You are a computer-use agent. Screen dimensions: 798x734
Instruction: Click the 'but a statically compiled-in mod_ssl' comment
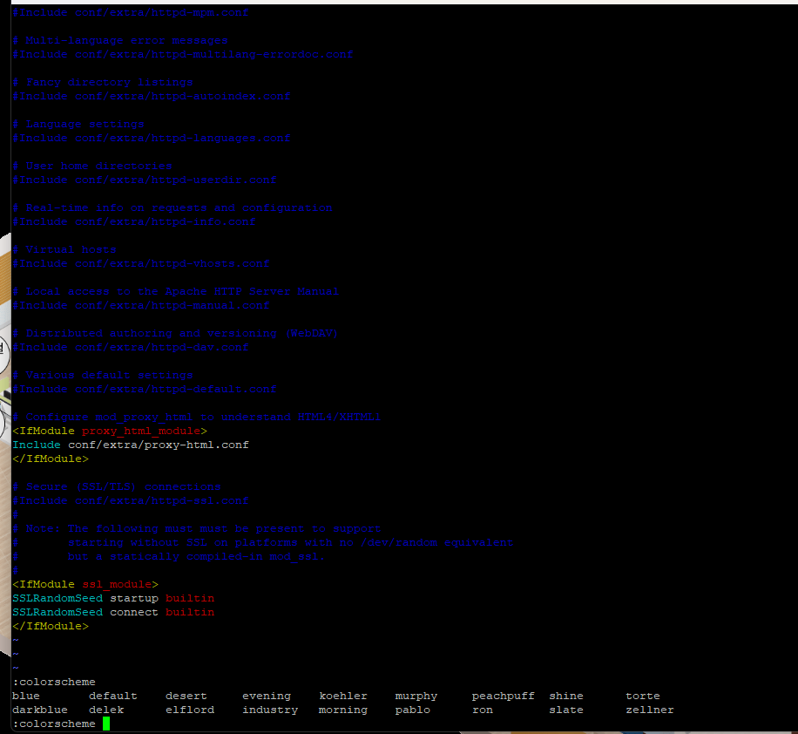(x=169, y=556)
